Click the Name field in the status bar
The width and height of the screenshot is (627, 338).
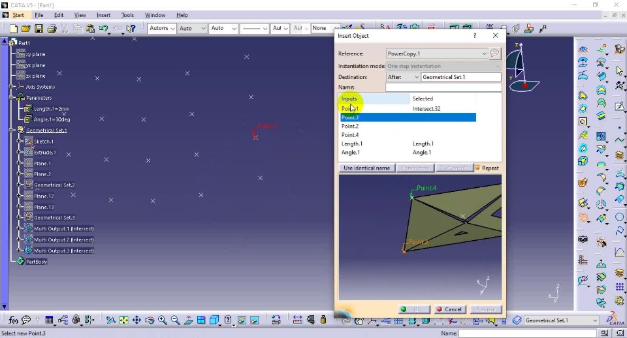point(528,333)
